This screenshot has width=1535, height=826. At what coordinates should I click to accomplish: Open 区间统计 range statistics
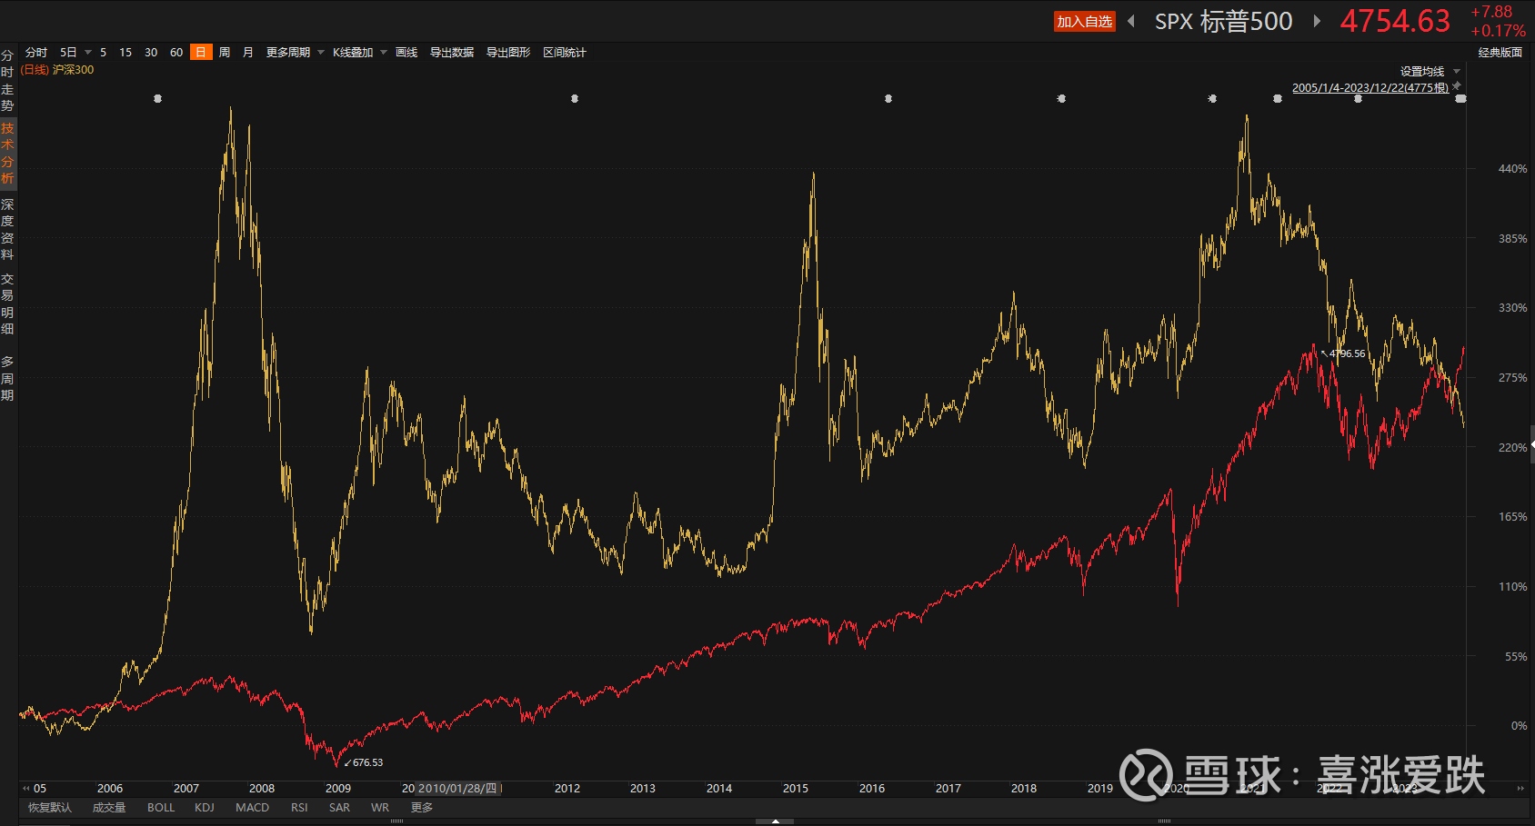tap(565, 53)
